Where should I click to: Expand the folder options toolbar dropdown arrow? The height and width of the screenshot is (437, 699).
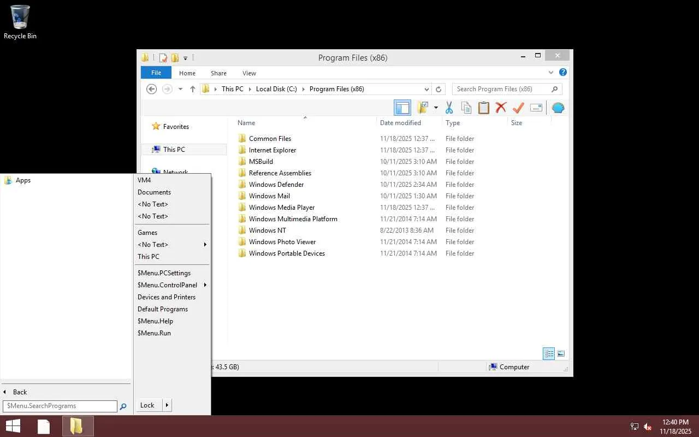436,108
